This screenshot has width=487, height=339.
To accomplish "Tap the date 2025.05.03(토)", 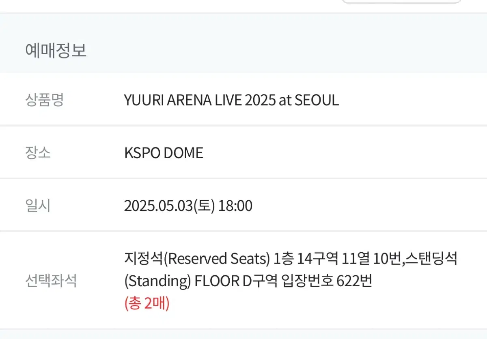I will click(x=169, y=206).
